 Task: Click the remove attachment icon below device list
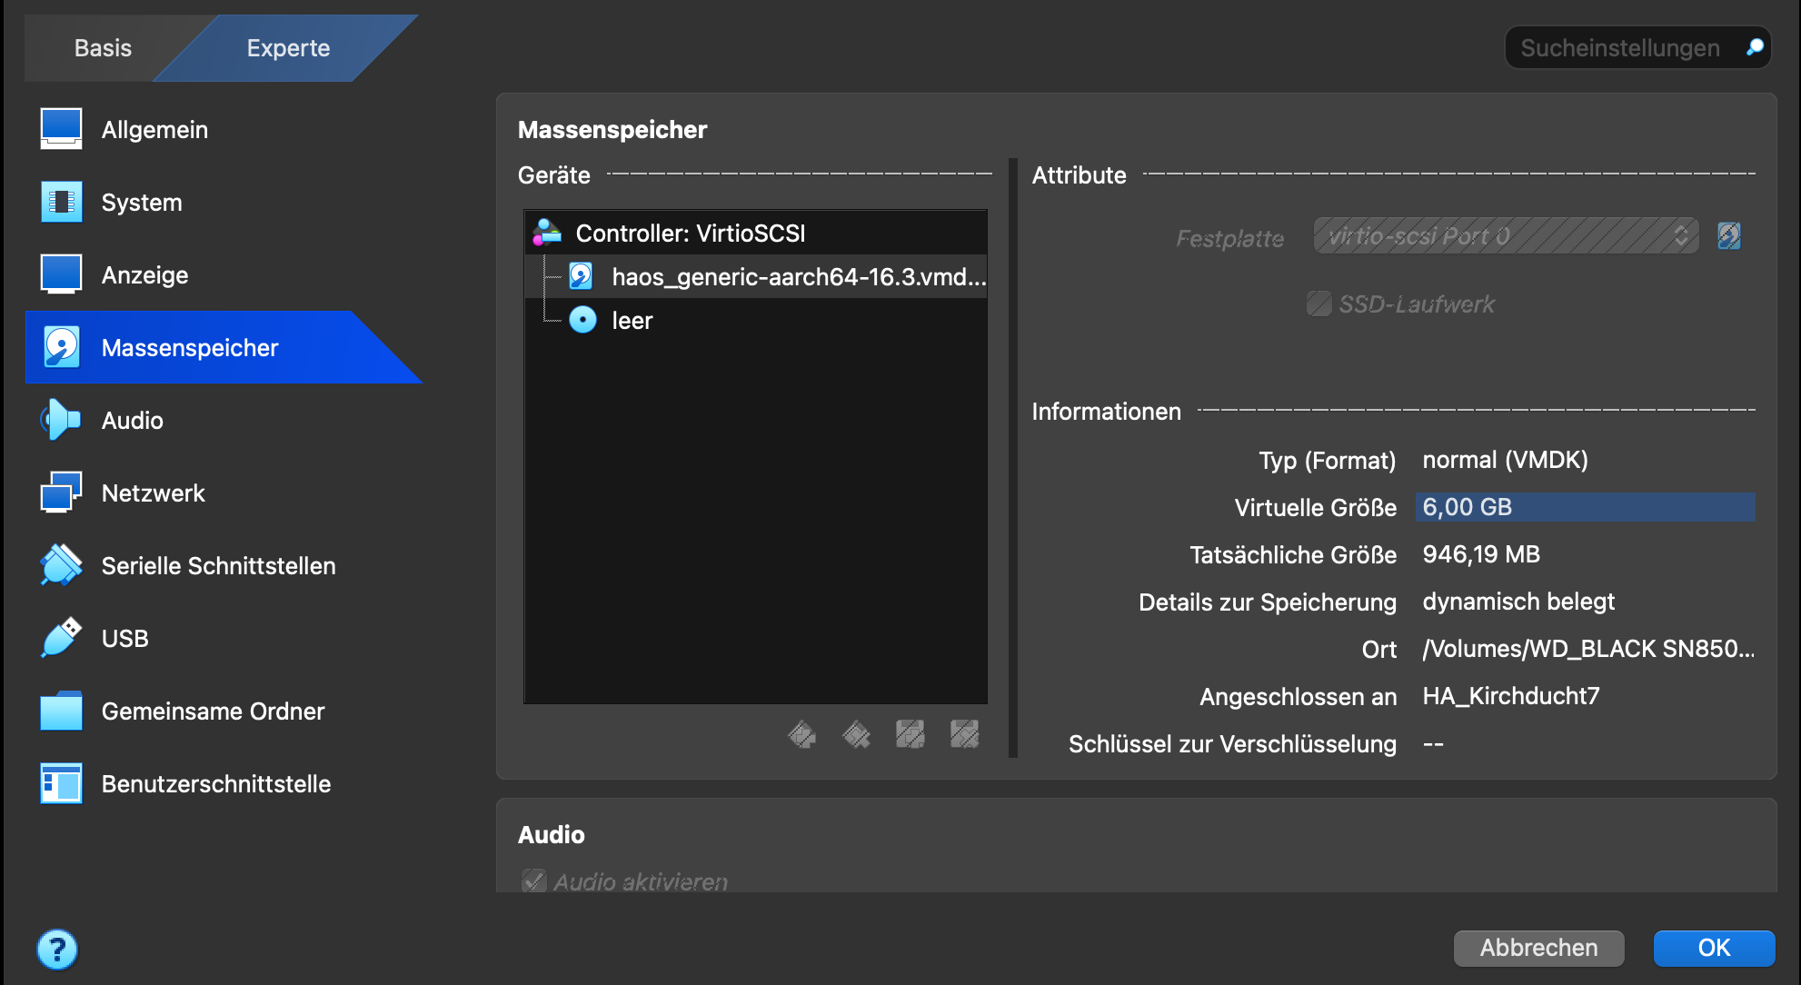click(964, 733)
